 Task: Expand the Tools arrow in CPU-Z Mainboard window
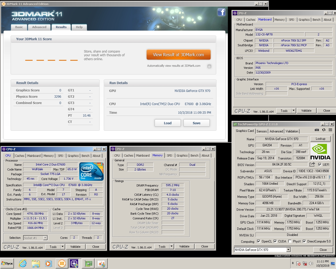(x=293, y=111)
